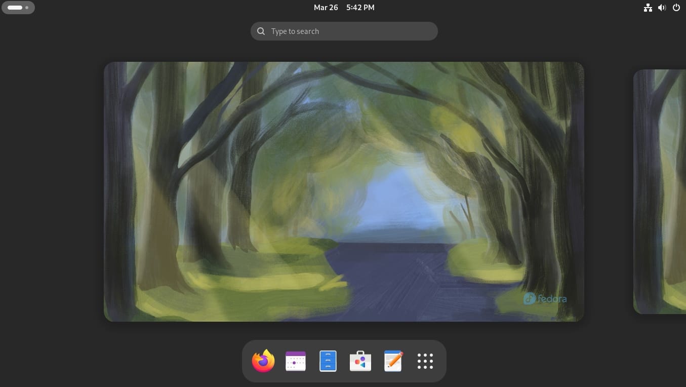686x387 pixels.
Task: Click inside the Type to search field
Action: 344,31
